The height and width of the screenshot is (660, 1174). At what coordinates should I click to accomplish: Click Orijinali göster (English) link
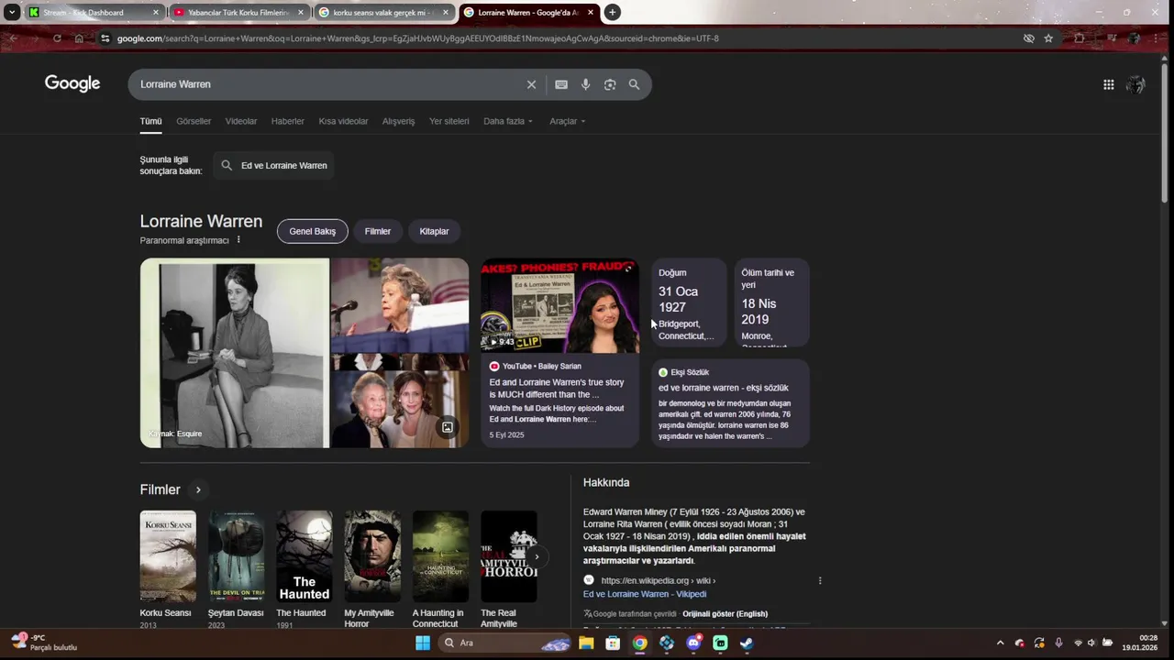(x=725, y=614)
